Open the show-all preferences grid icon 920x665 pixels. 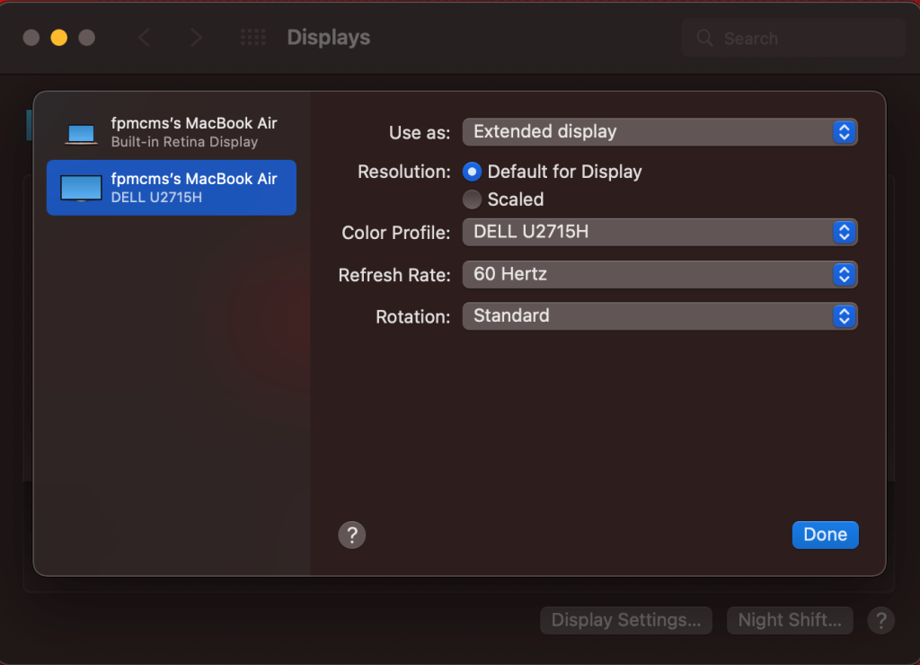[x=252, y=38]
